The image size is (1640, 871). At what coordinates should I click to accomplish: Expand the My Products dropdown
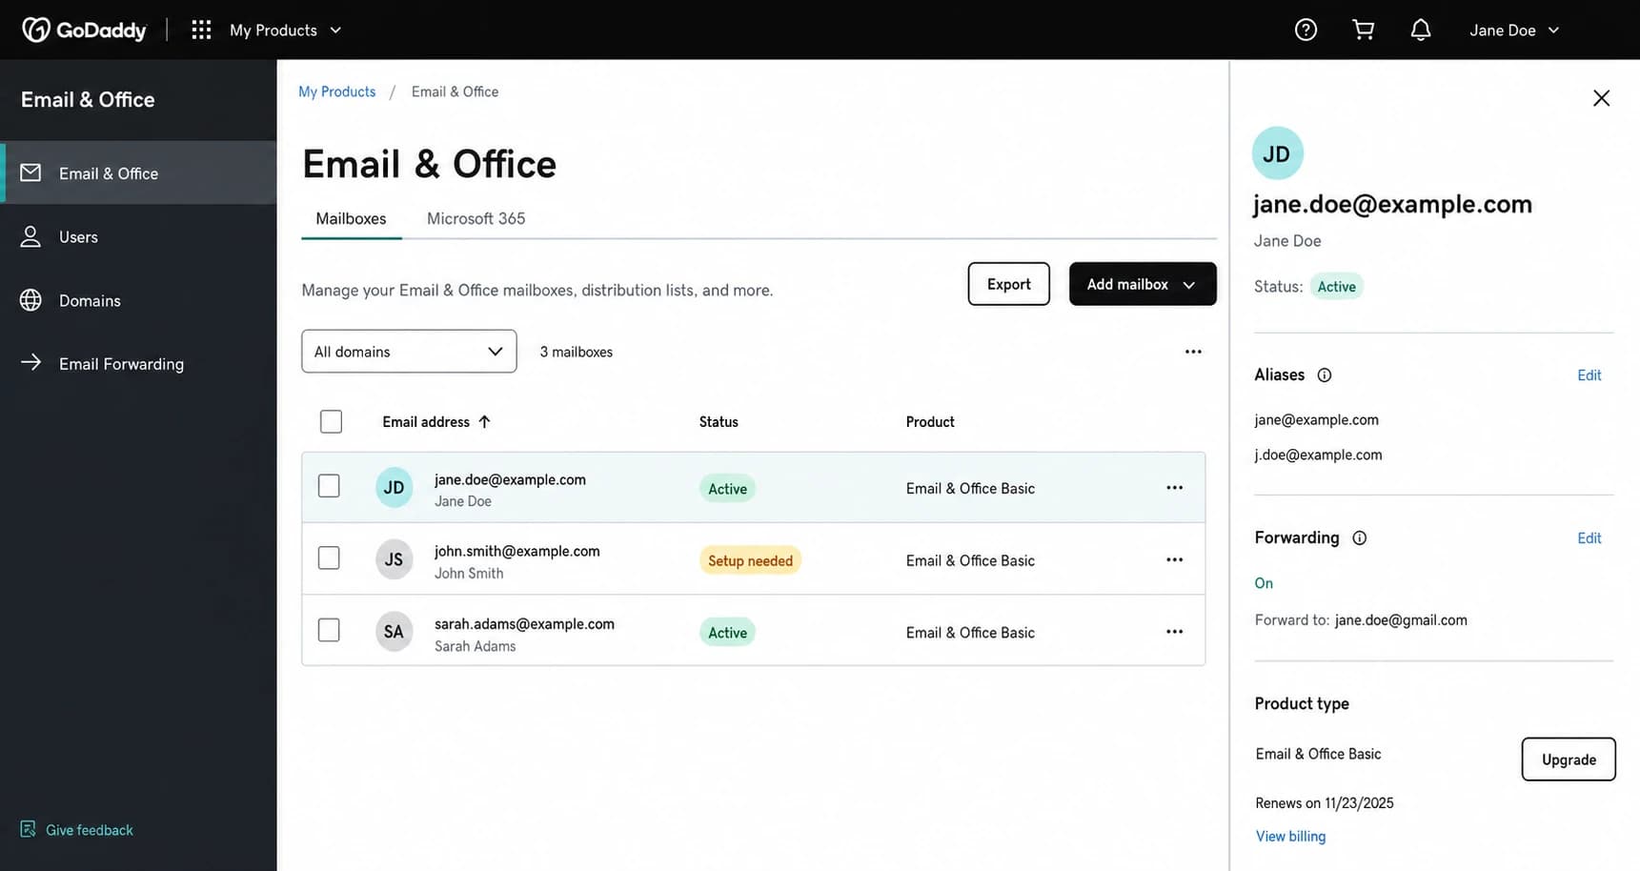tap(285, 30)
